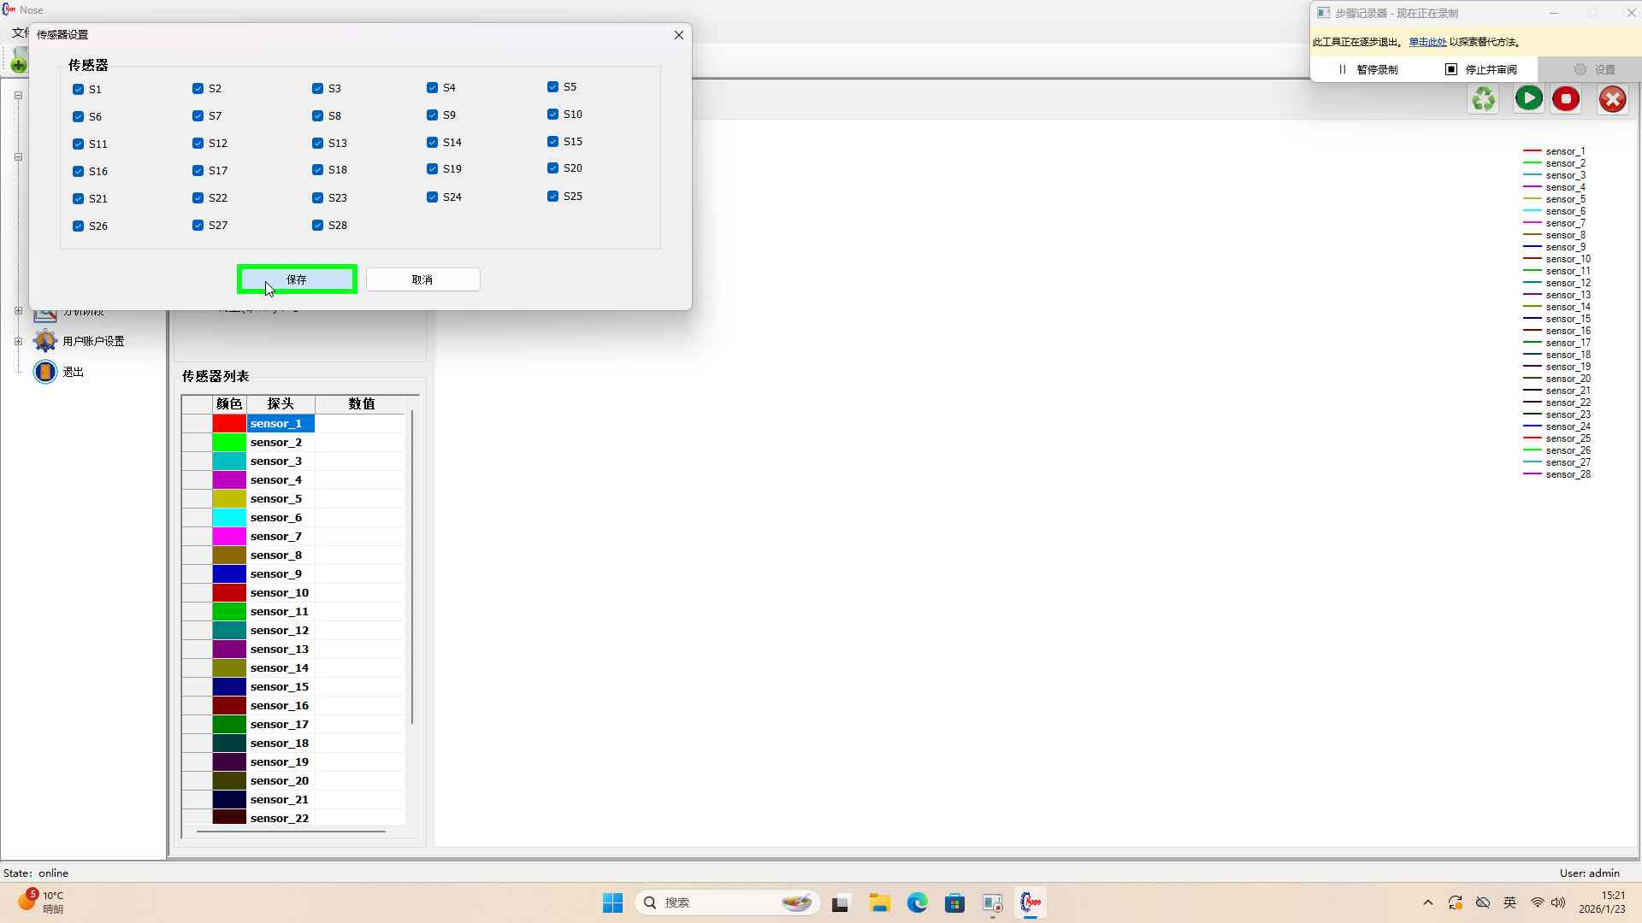Show hidden system tray icons chevron

click(x=1427, y=902)
